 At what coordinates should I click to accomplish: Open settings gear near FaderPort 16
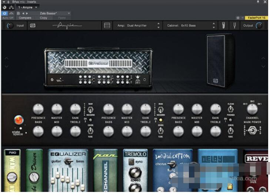238,18
